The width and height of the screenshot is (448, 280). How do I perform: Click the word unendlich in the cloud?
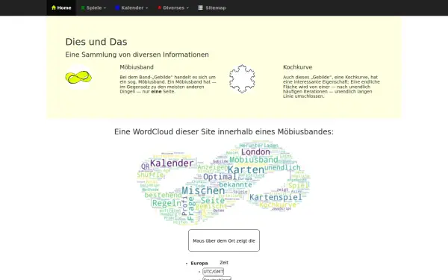(282, 167)
